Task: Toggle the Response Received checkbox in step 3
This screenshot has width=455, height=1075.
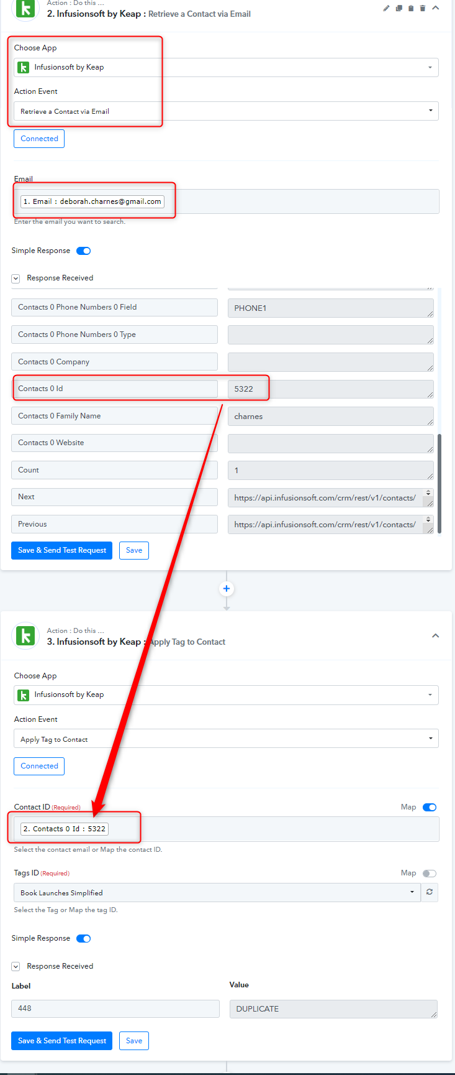Action: click(16, 966)
